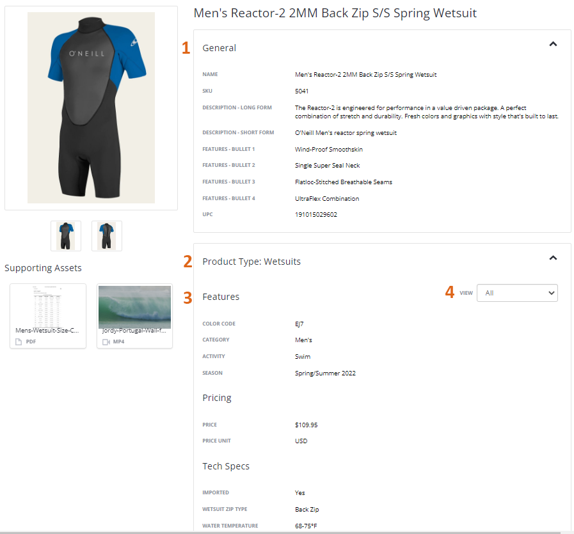This screenshot has width=574, height=534.
Task: Open the Jordy-Portugal-Wall MP4 video asset
Action: click(135, 316)
